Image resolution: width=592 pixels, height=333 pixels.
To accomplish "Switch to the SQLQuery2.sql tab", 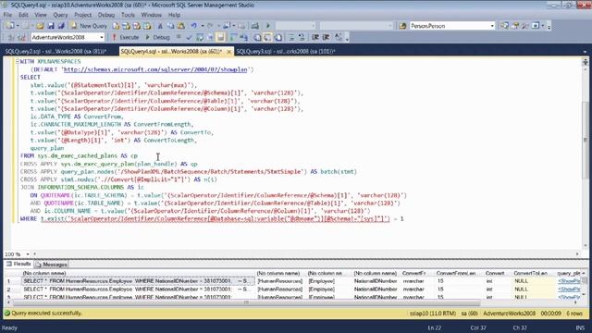I will (55, 52).
